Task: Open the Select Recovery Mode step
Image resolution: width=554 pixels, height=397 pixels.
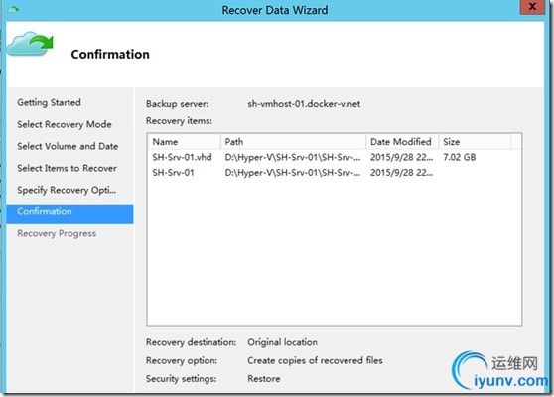Action: point(65,124)
